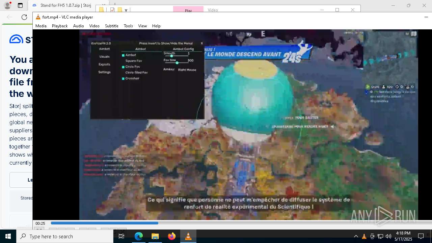The image size is (432, 243).
Task: Minimize the VLC media player window
Action: 427,17
